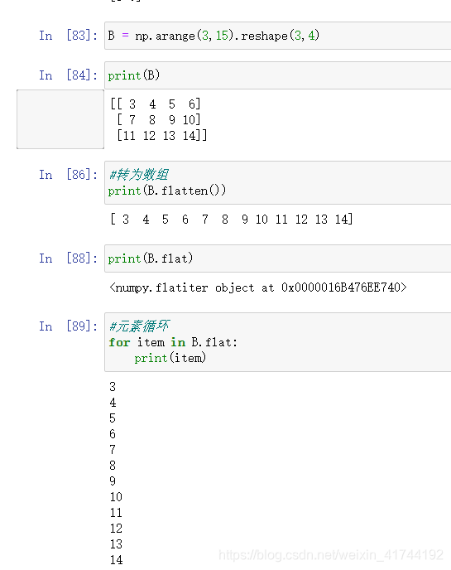This screenshot has height=570, width=451.
Task: Click the output collapse area left of matrix output
Action: click(x=60, y=119)
